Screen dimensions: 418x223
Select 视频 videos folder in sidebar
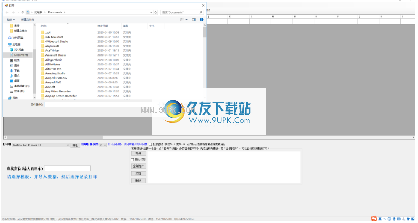click(14, 60)
